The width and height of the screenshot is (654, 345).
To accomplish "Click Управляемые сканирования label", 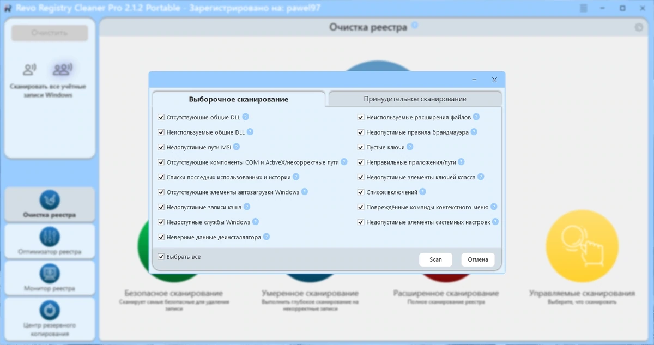I will pos(582,293).
